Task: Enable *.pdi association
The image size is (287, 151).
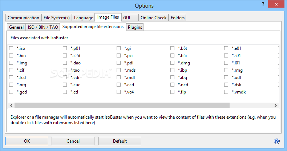Action: point(118,63)
